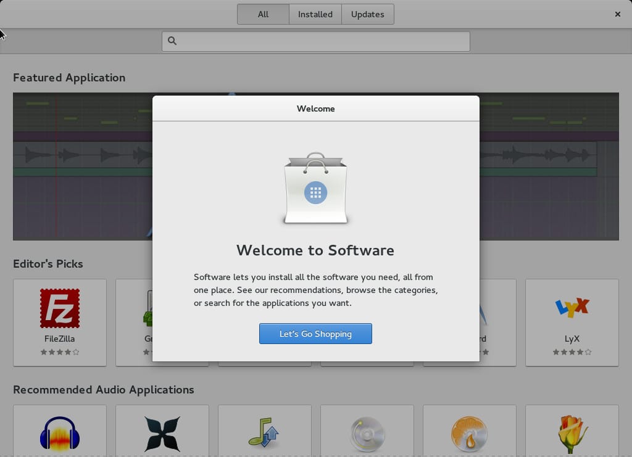The width and height of the screenshot is (632, 457).
Task: Open the FileZilla app tile
Action: (60, 323)
